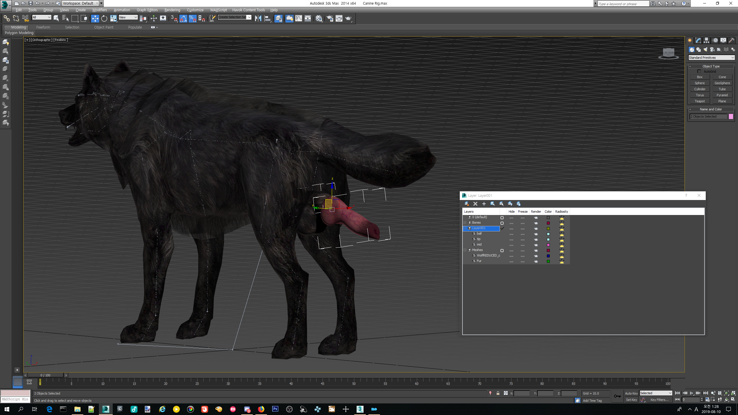Open the Hierarchy command panel tab

coord(706,40)
